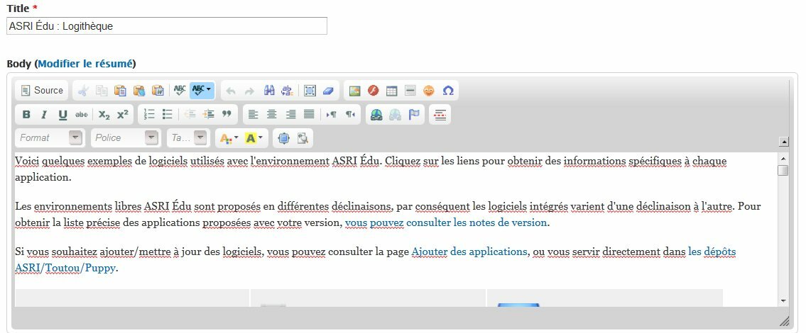Toggle Strikethrough formatting
The image size is (806, 333).
pos(81,115)
